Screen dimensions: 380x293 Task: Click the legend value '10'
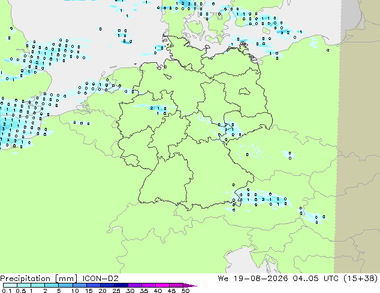coord(75,291)
